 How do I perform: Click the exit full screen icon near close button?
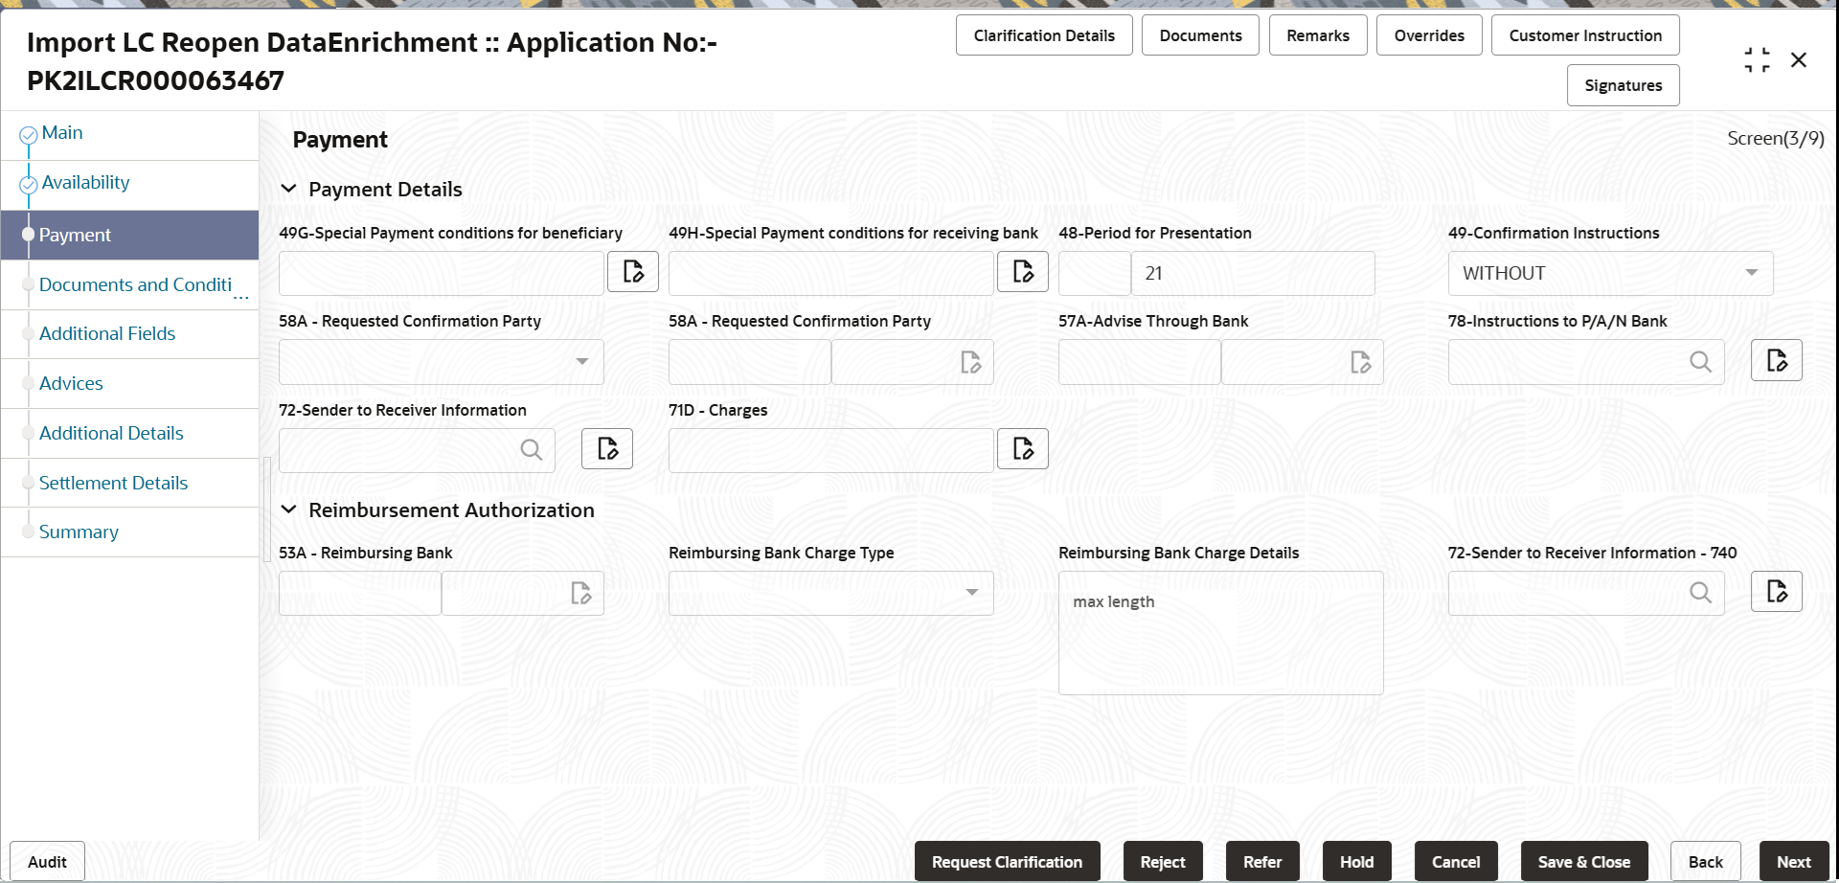point(1757,58)
